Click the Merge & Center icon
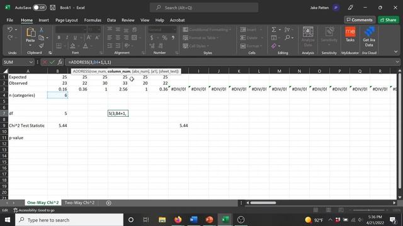The image size is (403, 226). 134,38
